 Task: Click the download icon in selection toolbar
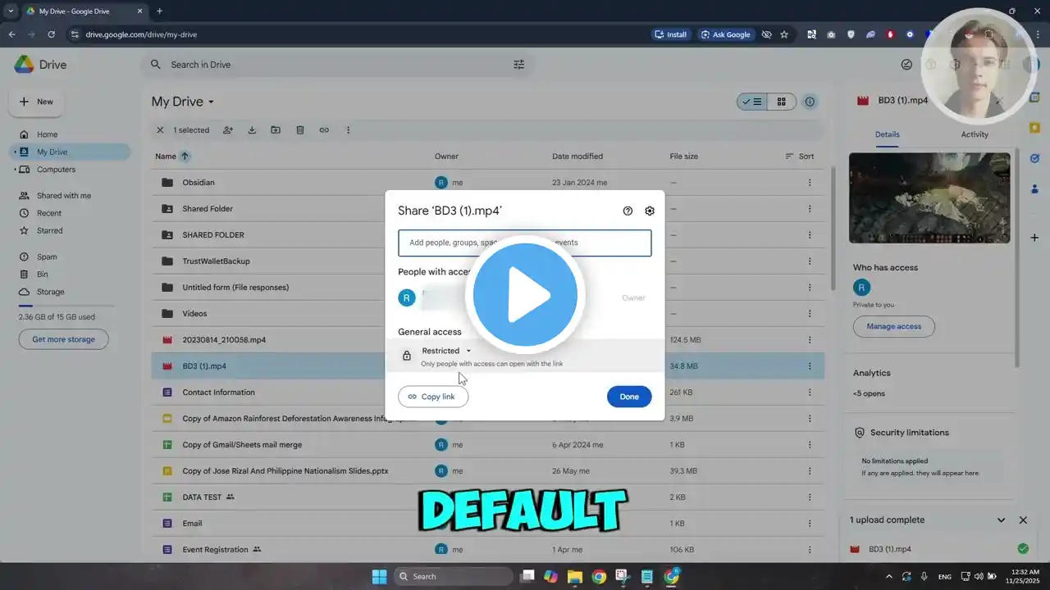pyautogui.click(x=252, y=130)
